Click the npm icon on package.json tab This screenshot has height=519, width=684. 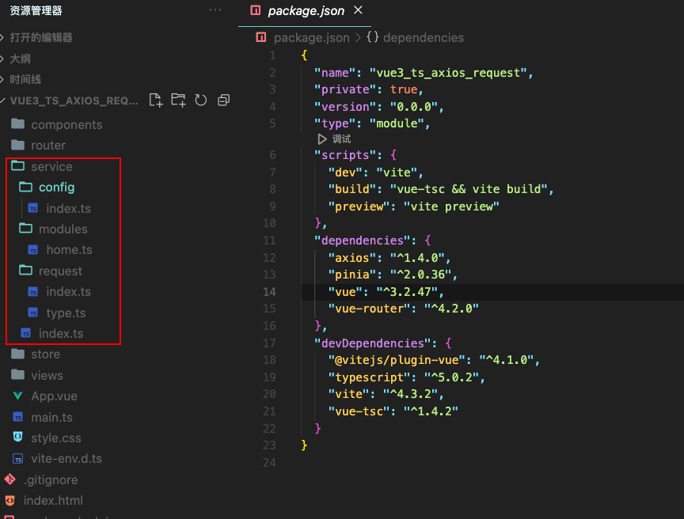point(256,10)
